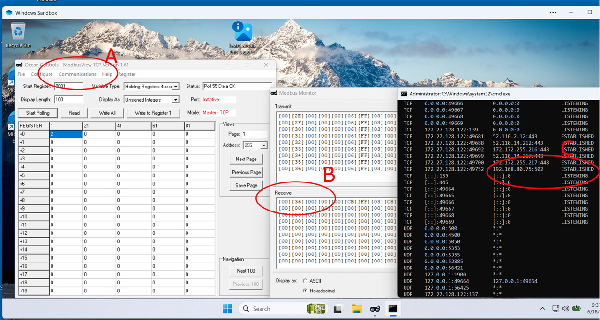
Task: Open the Recycle Bin desktop icon
Action: [x=18, y=36]
